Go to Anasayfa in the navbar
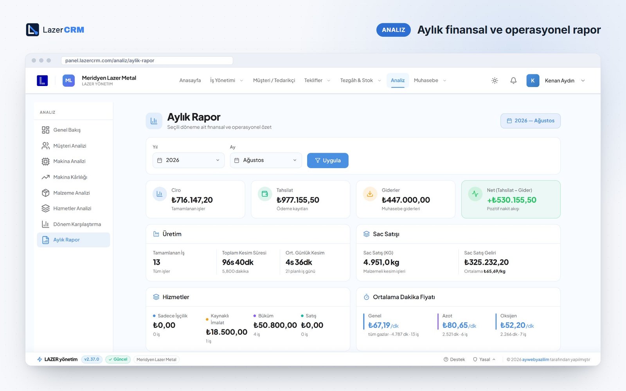 (190, 81)
